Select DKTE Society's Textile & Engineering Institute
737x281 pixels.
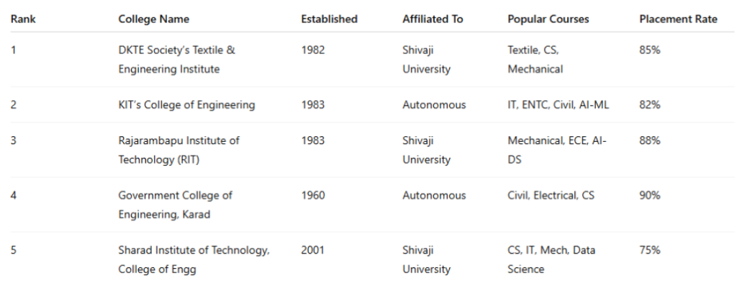(x=177, y=59)
